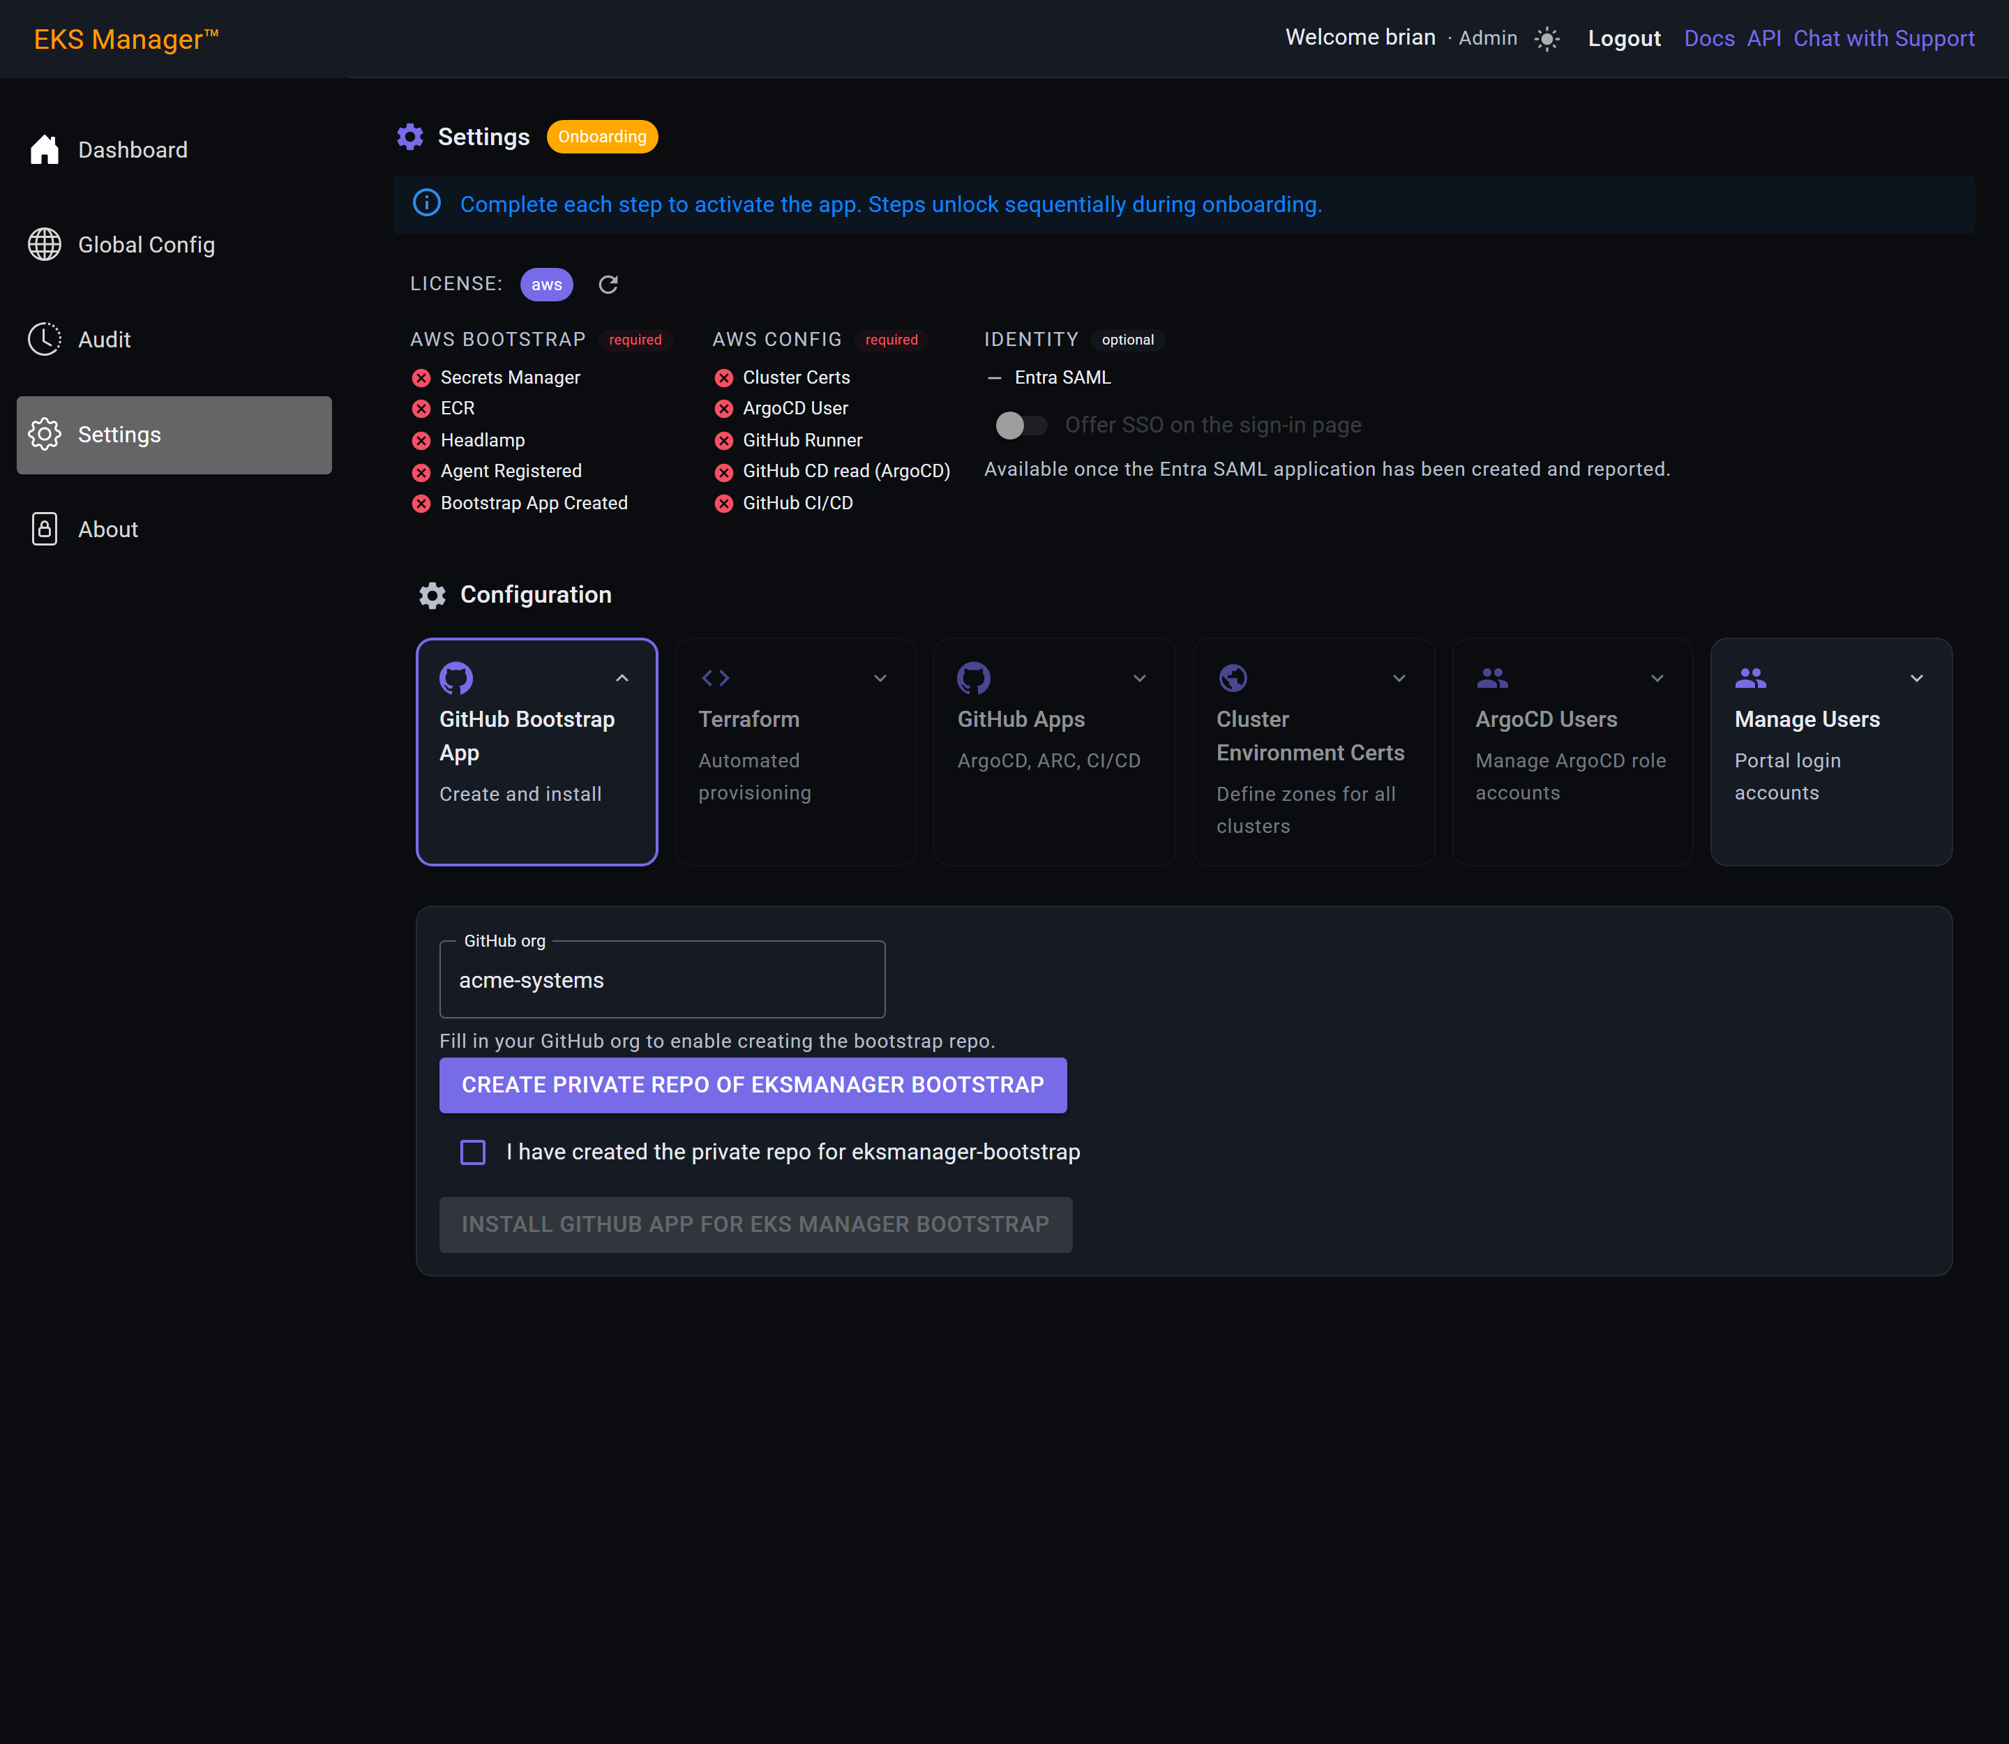
Task: Refresh the license with the reload icon
Action: coord(608,284)
